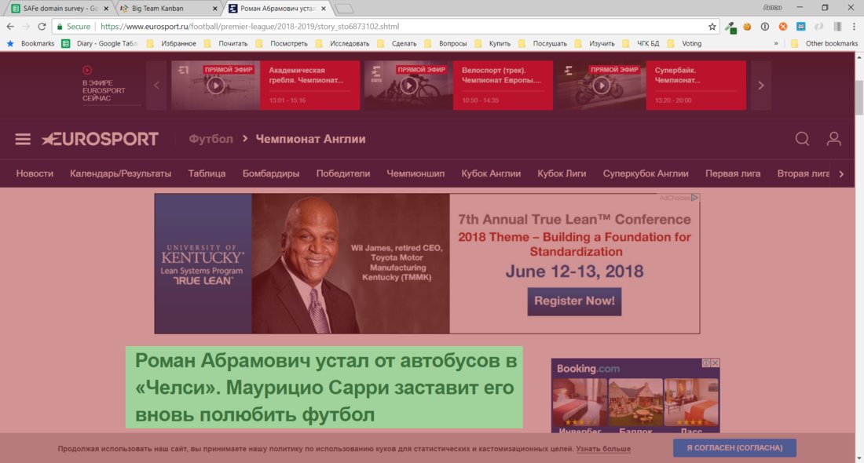Play the Академическая гребля live stream
This screenshot has height=463, width=864.
pos(215,86)
